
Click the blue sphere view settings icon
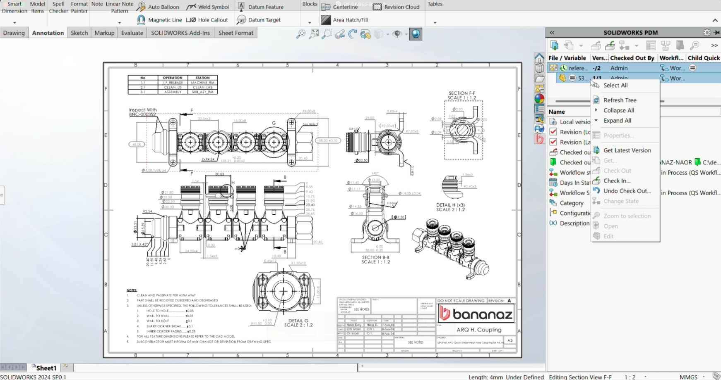click(416, 34)
